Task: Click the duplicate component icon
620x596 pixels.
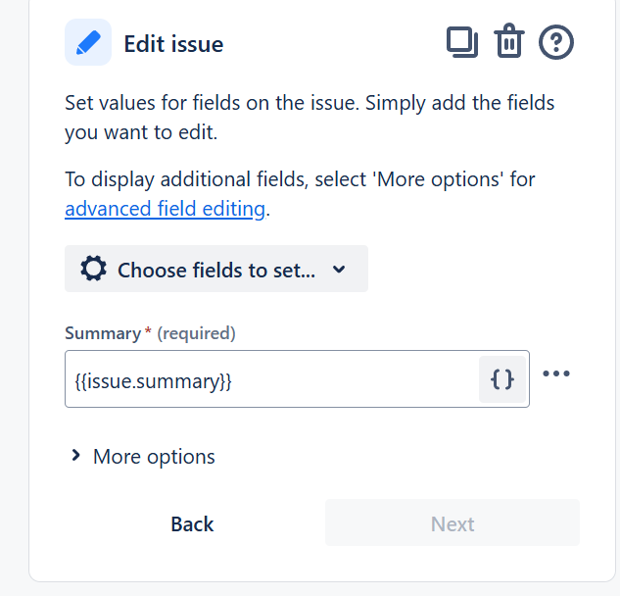Action: click(462, 42)
